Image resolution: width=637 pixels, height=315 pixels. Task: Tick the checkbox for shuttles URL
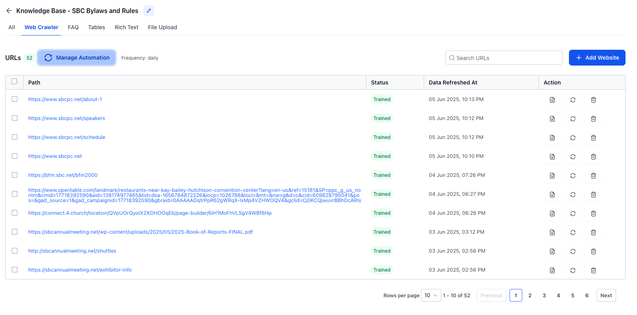click(15, 251)
